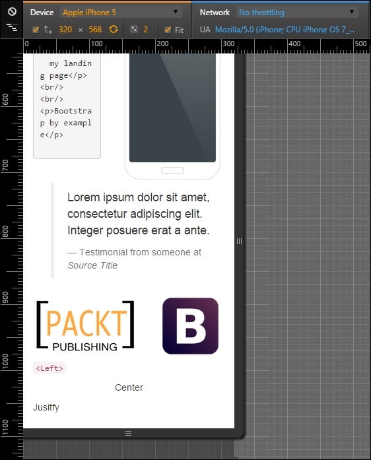Screen dimensions: 371x460
Task: Open the No throttling network dropdown
Action: point(297,13)
